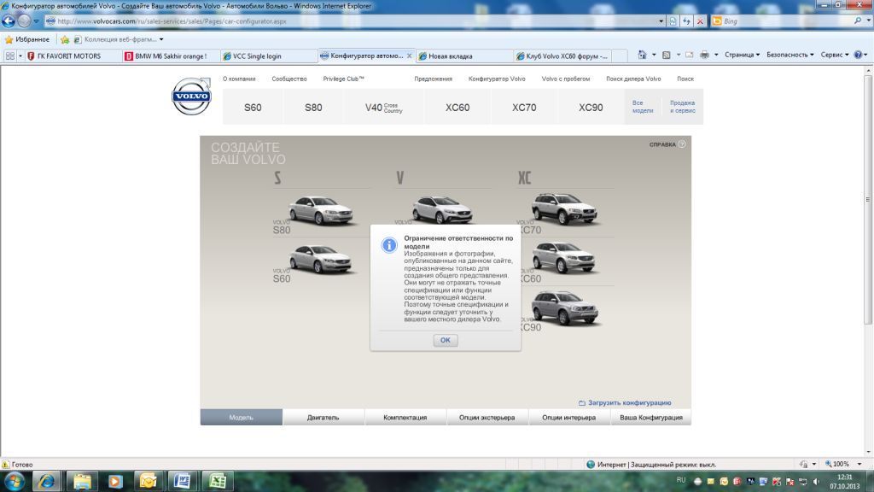
Task: Click the volume speaker tray icon
Action: [x=817, y=482]
